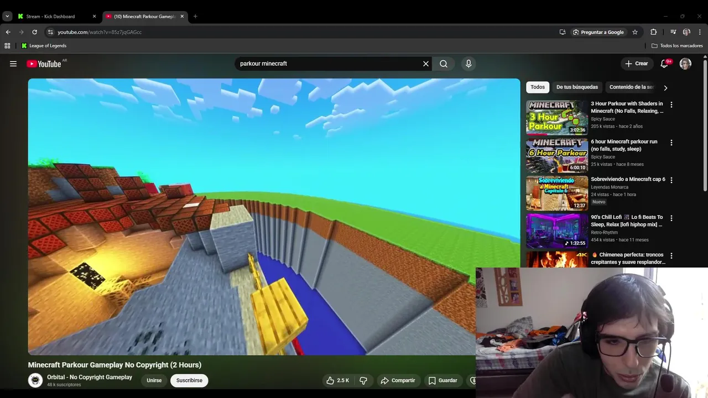Image resolution: width=708 pixels, height=398 pixels.
Task: Select De tus búsquedas filter chip
Action: pos(577,87)
